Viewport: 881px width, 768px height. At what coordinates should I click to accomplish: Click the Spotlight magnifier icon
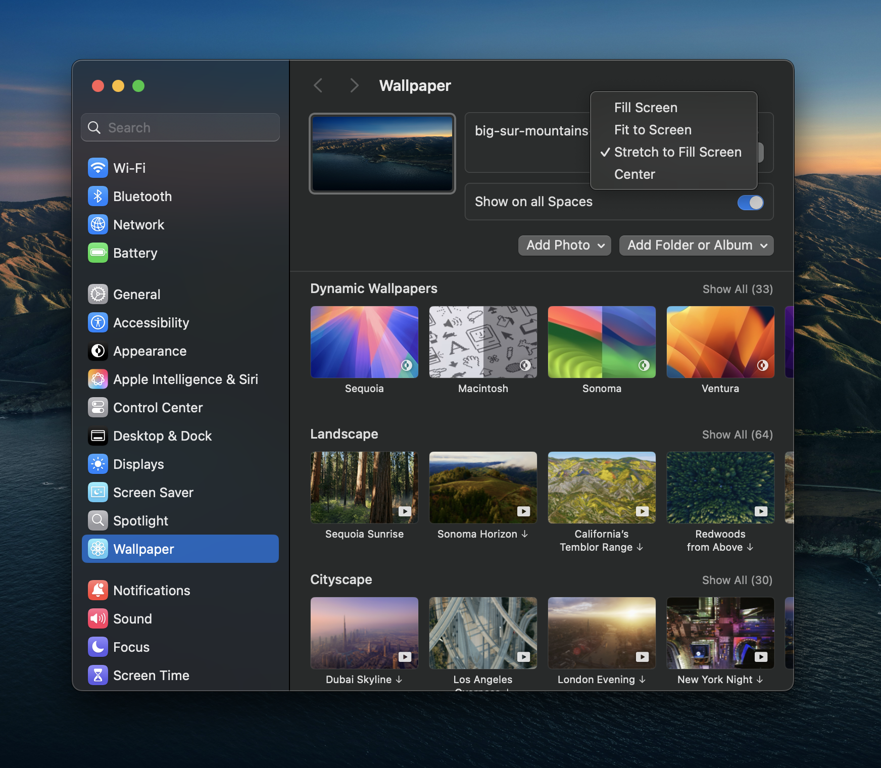coord(98,520)
